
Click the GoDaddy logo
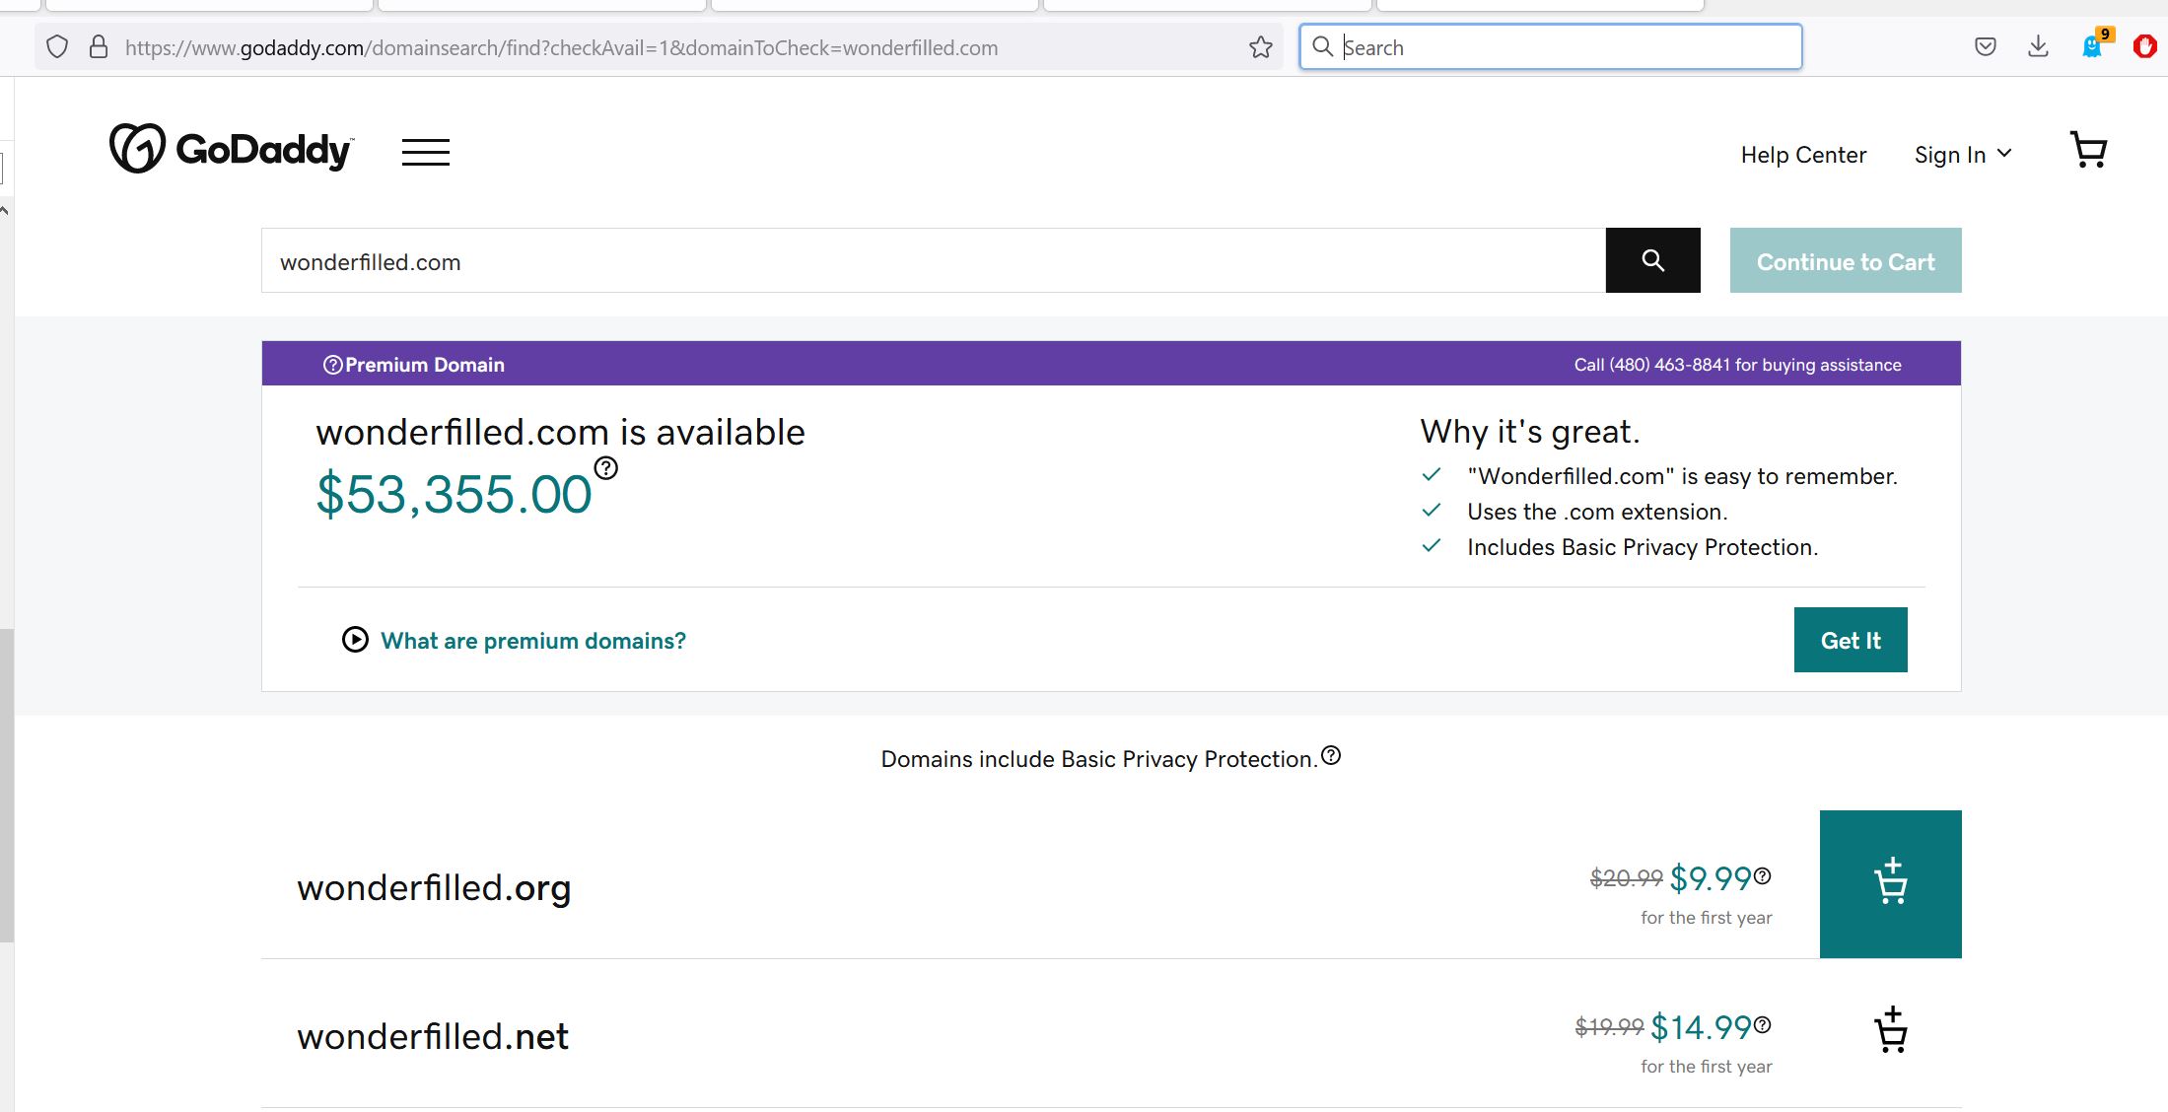click(231, 149)
